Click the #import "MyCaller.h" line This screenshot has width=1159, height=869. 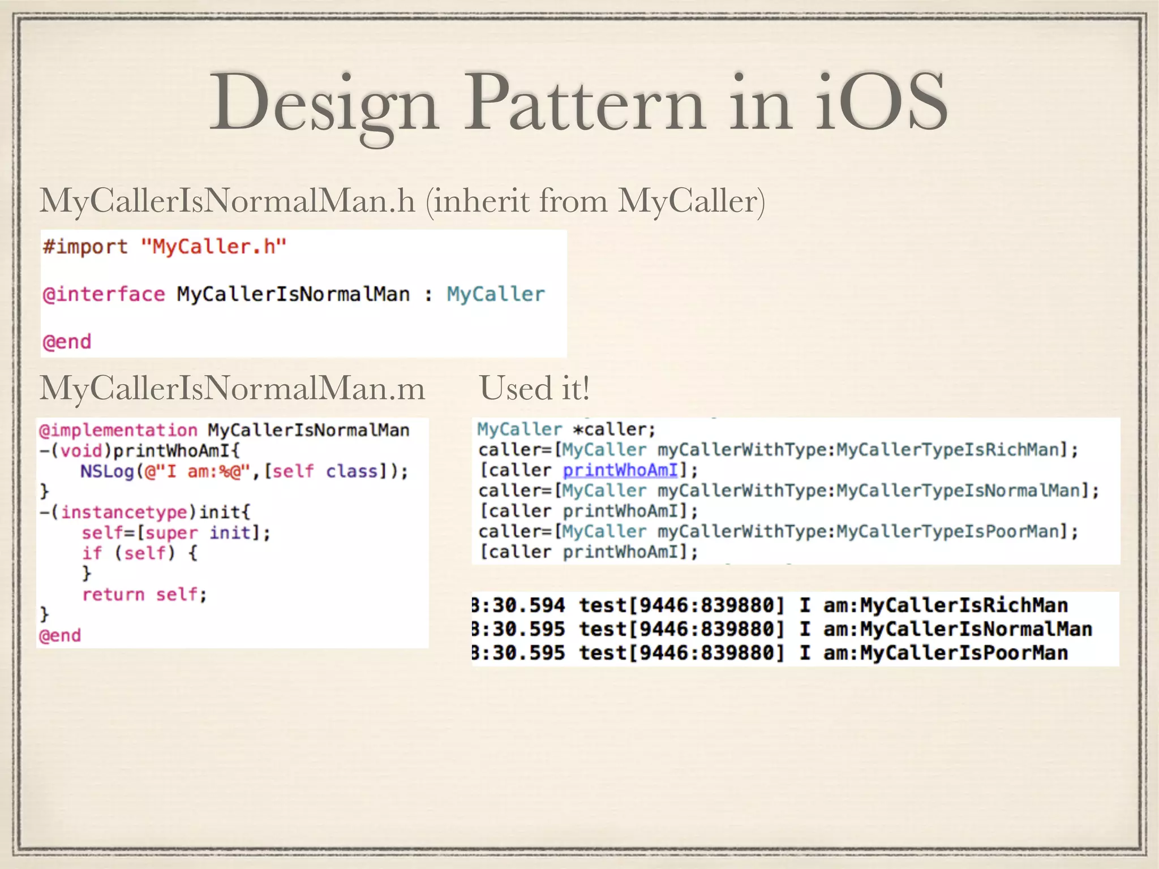[x=165, y=247]
